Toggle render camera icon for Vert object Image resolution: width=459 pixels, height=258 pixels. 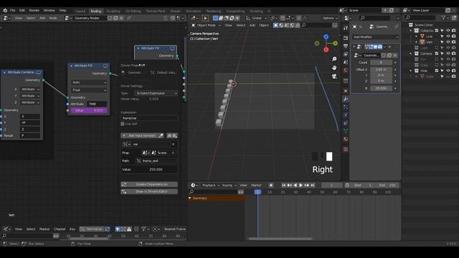point(453,42)
